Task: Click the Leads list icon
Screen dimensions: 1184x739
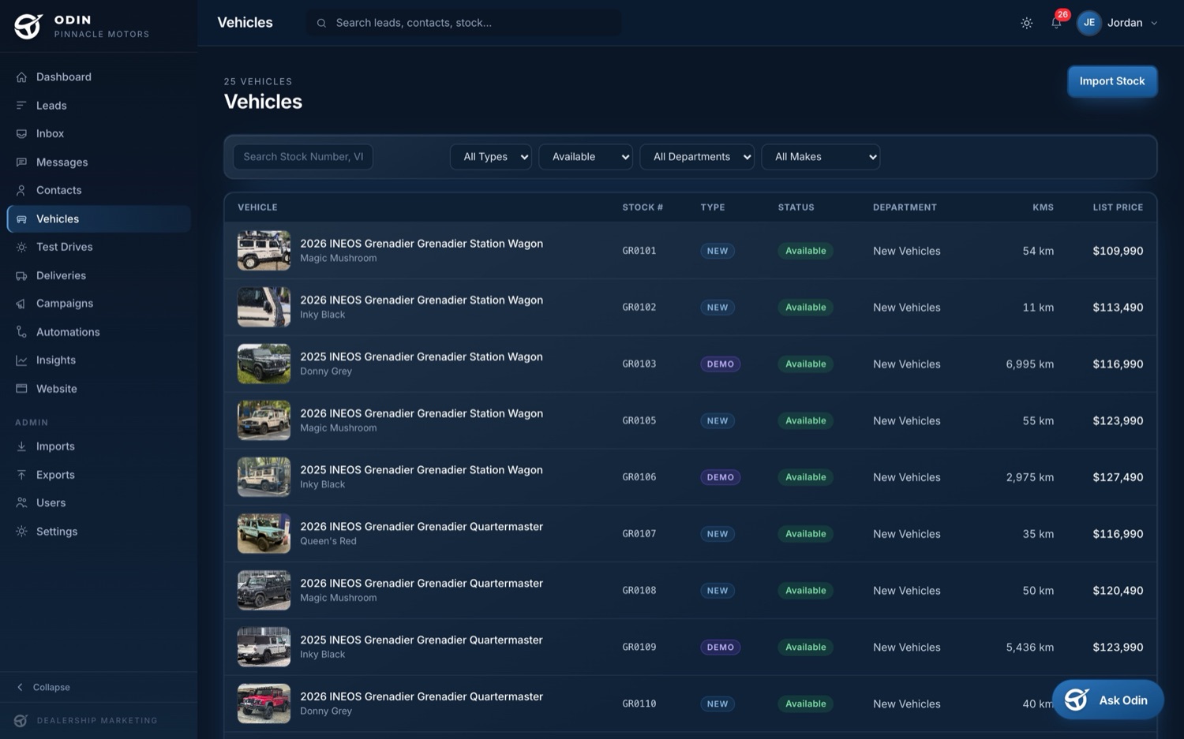Action: pyautogui.click(x=21, y=106)
